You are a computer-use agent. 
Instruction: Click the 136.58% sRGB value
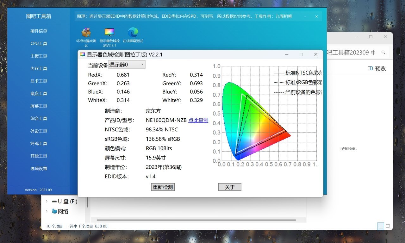point(163,139)
